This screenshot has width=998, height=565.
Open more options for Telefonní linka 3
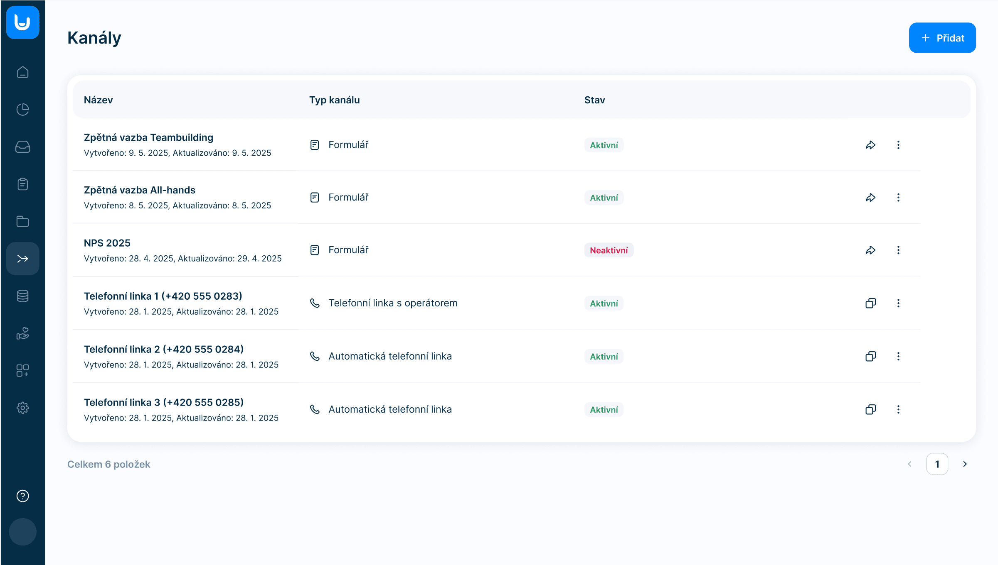coord(898,409)
